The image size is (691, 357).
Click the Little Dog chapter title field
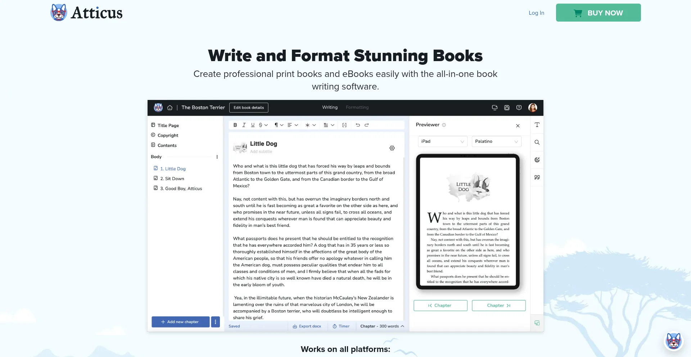263,144
